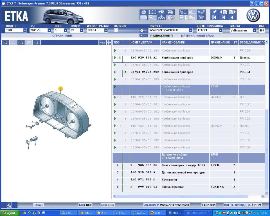
Task: Click the single back arrow icon
Action: 232,17
